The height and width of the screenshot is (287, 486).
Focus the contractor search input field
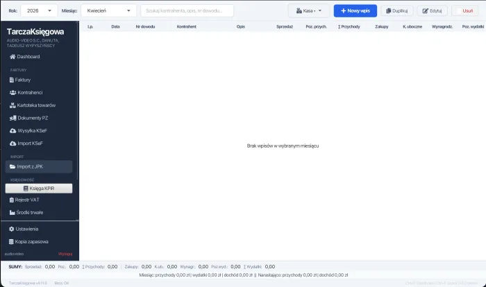tap(187, 11)
